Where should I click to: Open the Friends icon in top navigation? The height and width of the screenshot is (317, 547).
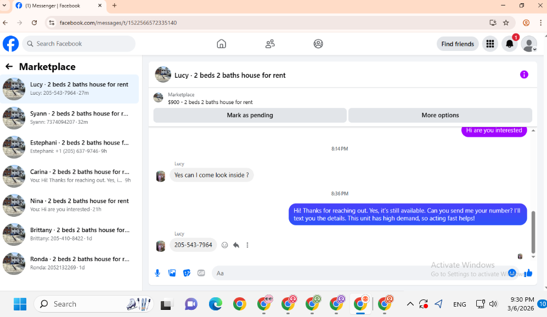click(270, 44)
